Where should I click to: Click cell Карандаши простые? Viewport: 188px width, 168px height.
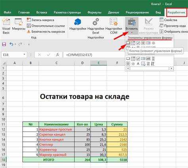57,129
